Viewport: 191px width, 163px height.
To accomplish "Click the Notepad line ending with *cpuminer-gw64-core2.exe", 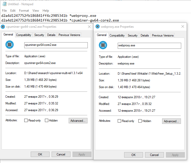I will pyautogui.click(x=60, y=20).
